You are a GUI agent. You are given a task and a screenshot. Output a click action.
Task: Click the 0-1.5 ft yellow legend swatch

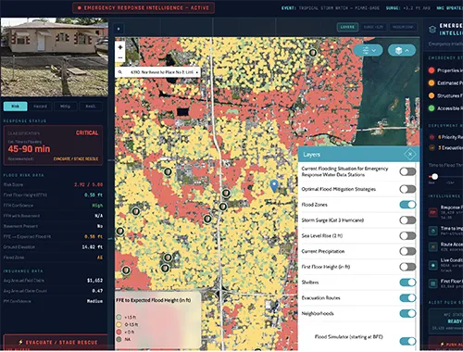point(119,324)
